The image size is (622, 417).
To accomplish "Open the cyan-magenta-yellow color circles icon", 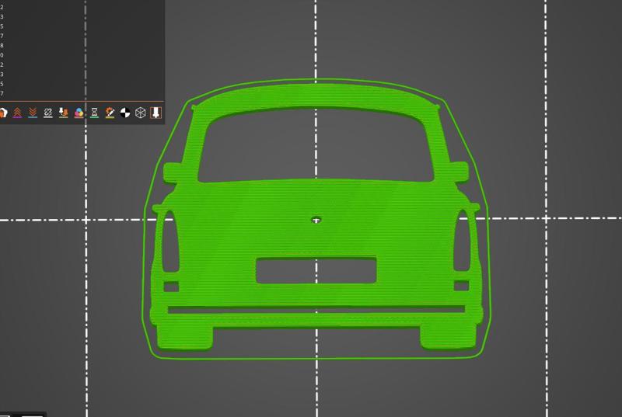I will click(79, 113).
